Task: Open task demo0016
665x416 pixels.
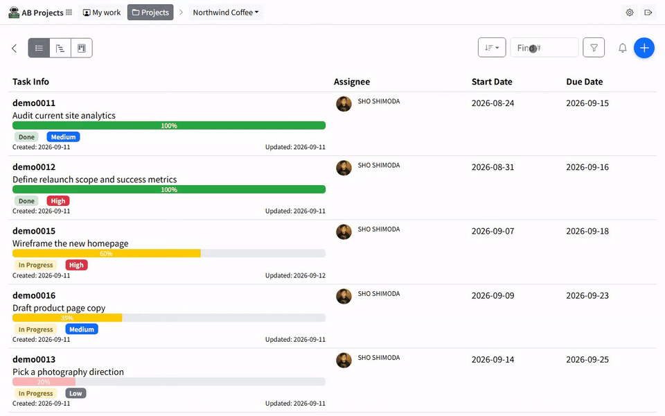Action: (34, 295)
